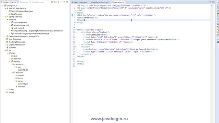Select home.css in the css folder

(24, 70)
